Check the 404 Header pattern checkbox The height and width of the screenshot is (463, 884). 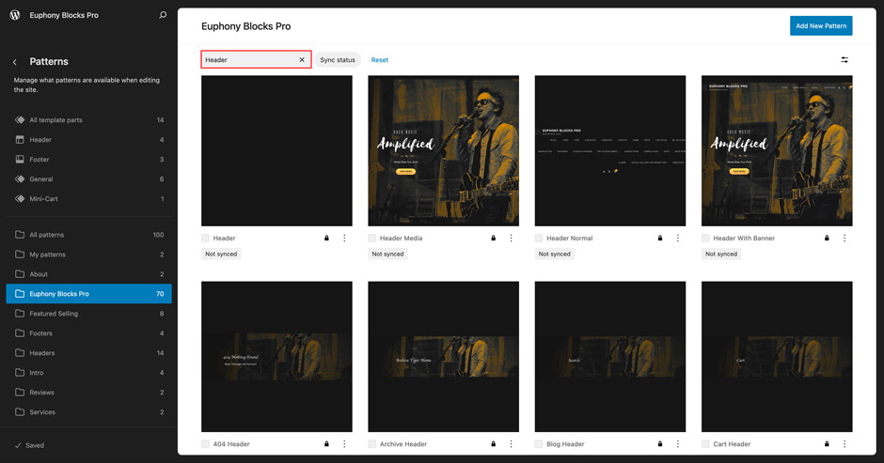point(206,444)
